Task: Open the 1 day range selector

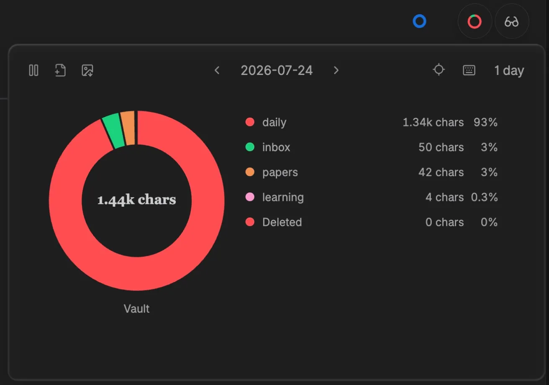Action: point(509,70)
